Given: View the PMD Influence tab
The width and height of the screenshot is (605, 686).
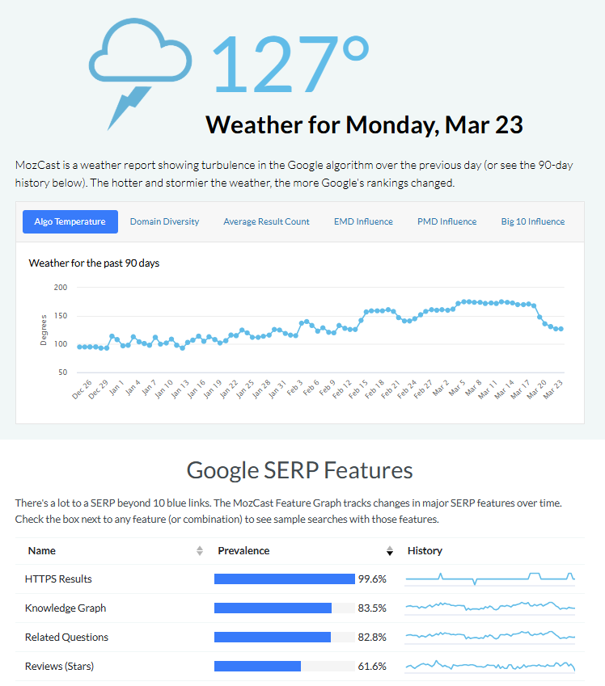Looking at the screenshot, I should pos(446,221).
